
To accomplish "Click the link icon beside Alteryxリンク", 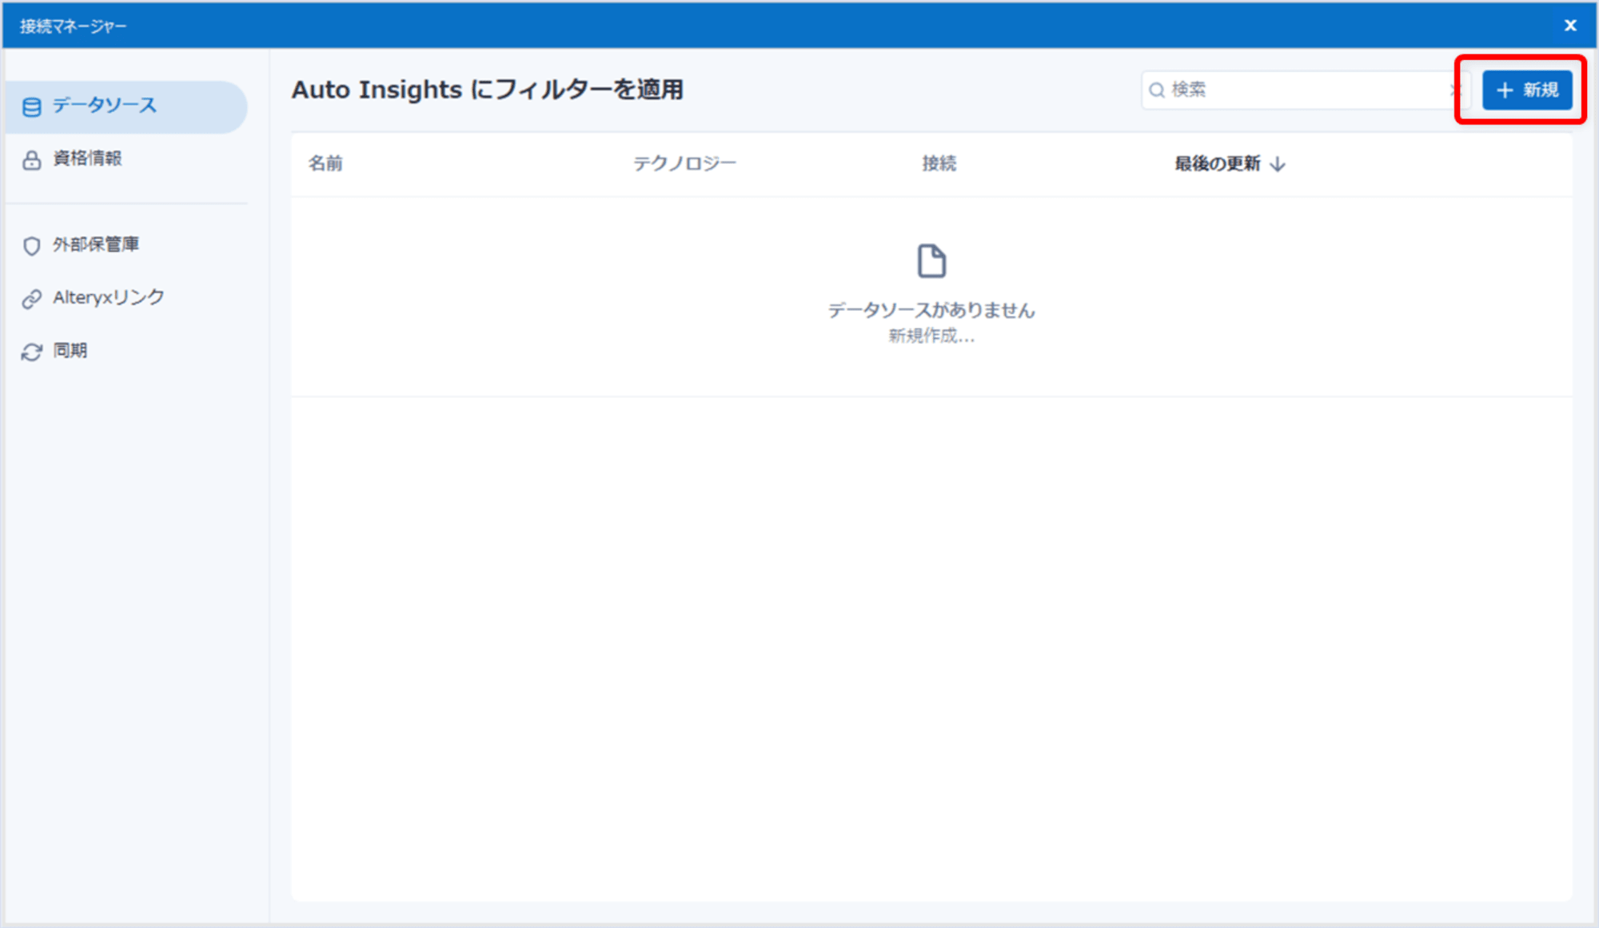I will [31, 299].
